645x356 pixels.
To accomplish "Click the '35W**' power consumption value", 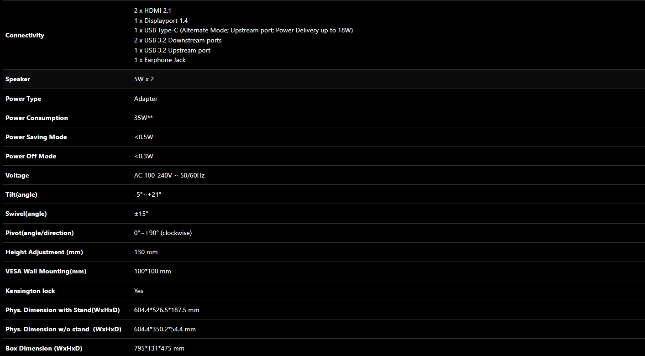I will point(143,118).
